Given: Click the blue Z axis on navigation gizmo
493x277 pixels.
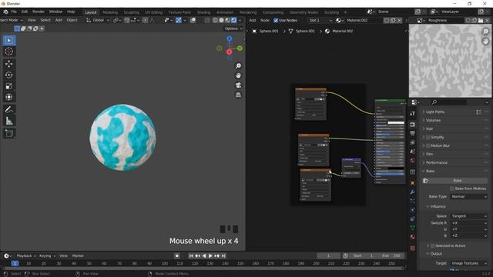Looking at the screenshot, I should coord(230,38).
